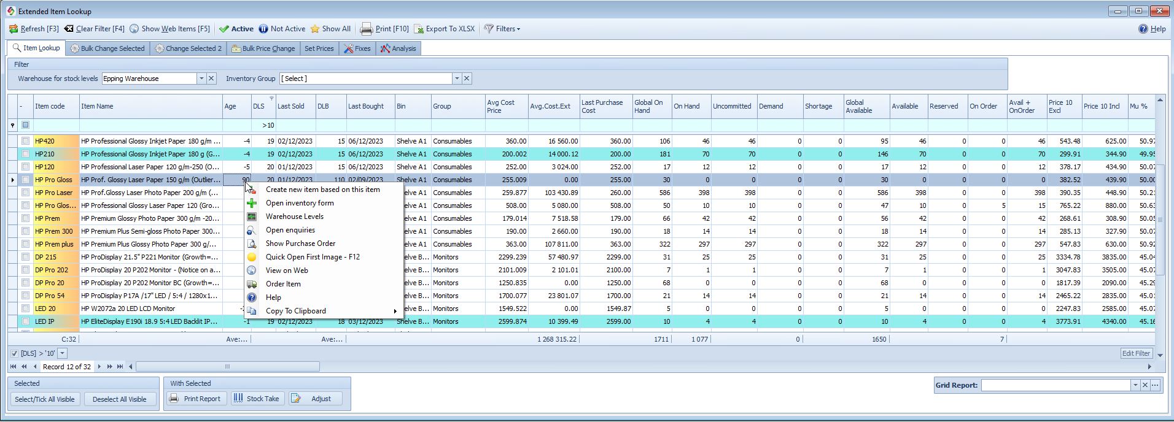Go to the last record navigator arrow
1174x422 pixels.
click(x=120, y=367)
